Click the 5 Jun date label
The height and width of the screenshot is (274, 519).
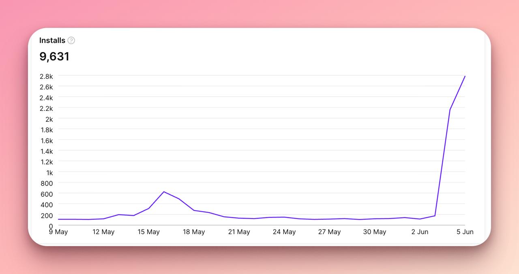465,232
